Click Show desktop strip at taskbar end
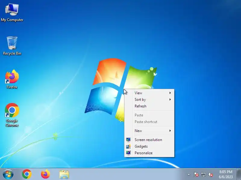The width and height of the screenshot is (241, 180). point(239,174)
